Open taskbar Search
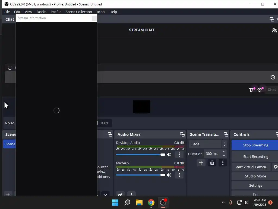Viewport: 278px width, 209px height. (x=127, y=202)
